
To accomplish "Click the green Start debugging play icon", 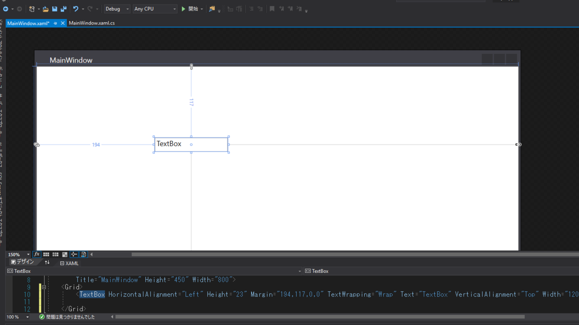I will pyautogui.click(x=183, y=9).
